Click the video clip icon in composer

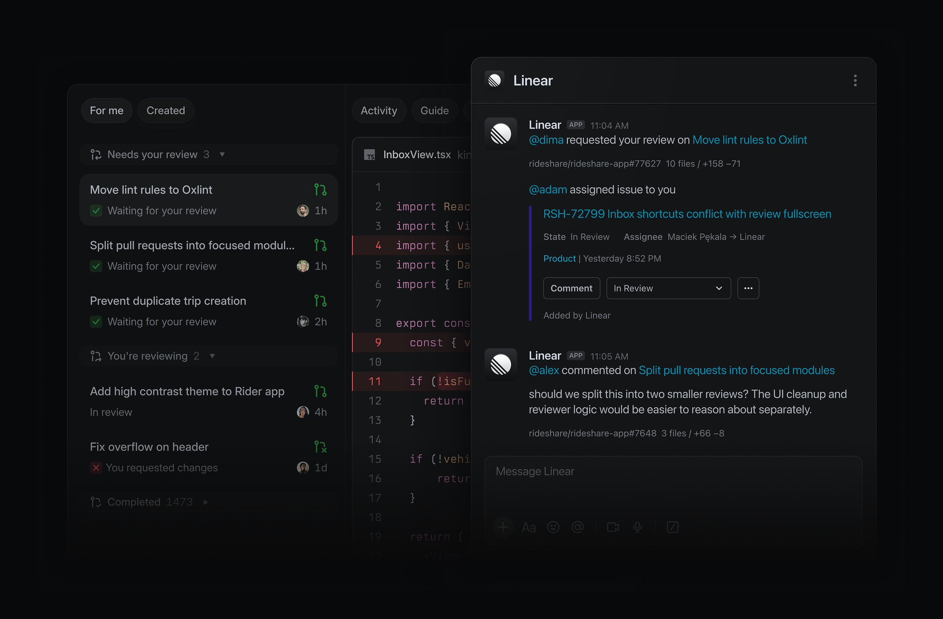coord(613,527)
